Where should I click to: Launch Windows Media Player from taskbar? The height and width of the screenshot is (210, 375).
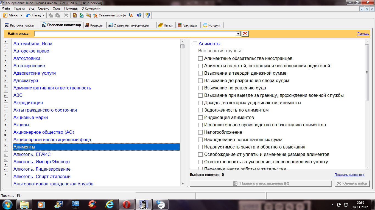(x=41, y=204)
